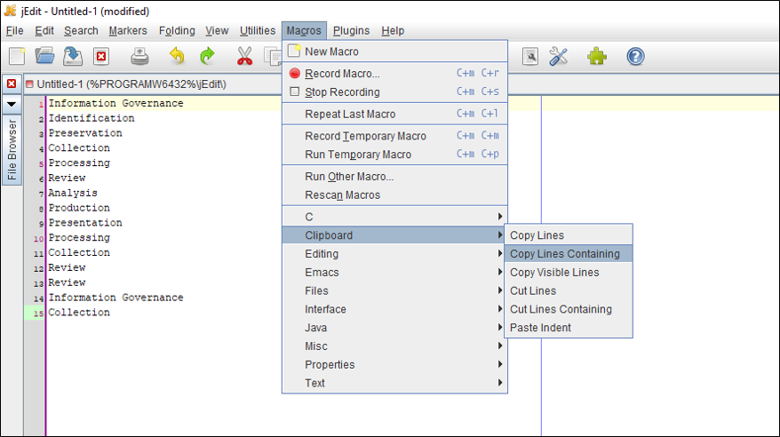Open jEdit help via the question mark icon
The image size is (780, 437).
click(635, 56)
